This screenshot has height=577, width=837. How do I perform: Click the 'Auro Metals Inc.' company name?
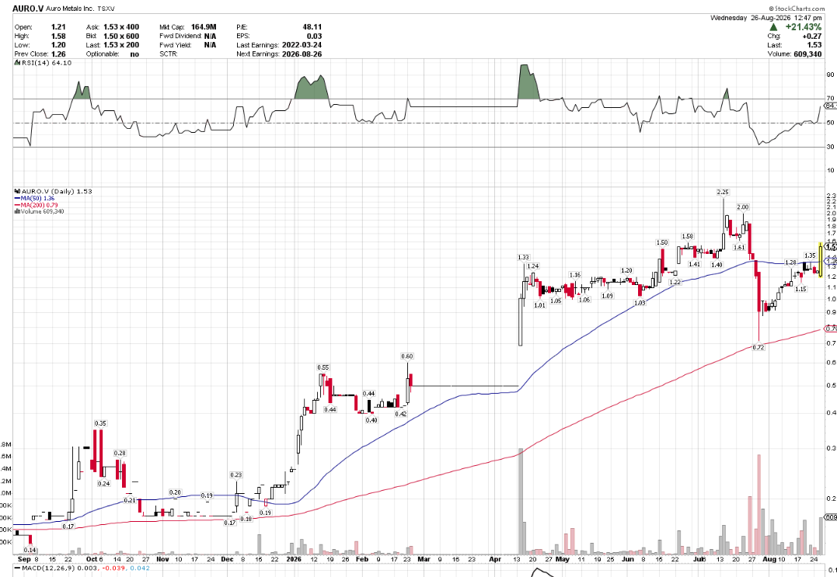[69, 9]
